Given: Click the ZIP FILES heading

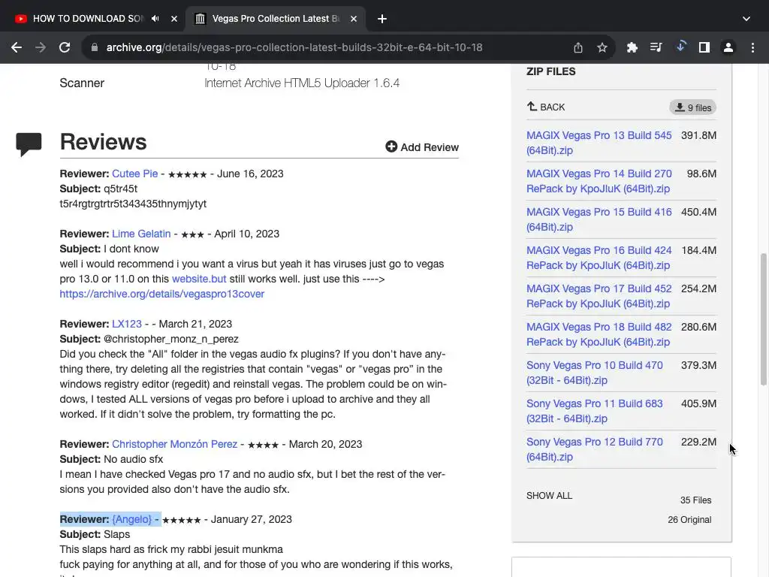Looking at the screenshot, I should [x=550, y=71].
